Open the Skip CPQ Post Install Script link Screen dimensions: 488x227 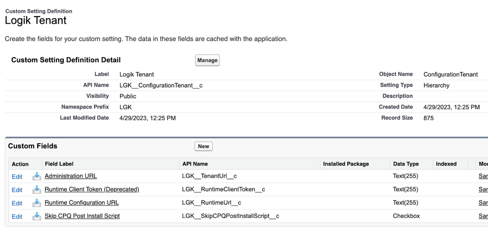(x=82, y=216)
